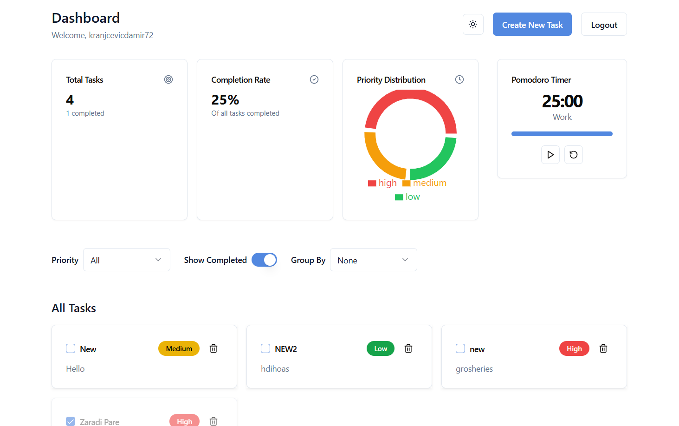Open the Priority filter dropdown
The width and height of the screenshot is (679, 426).
[x=127, y=260]
